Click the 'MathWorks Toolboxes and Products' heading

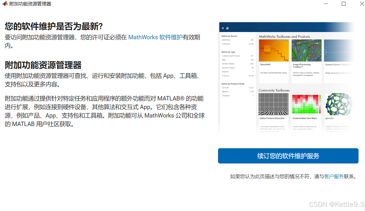pos(284,37)
